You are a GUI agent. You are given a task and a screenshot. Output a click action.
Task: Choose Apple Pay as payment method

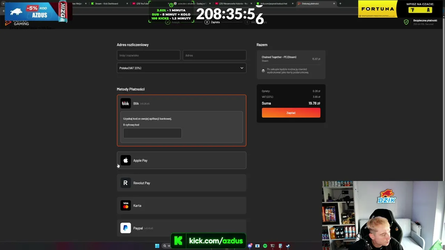(181, 160)
